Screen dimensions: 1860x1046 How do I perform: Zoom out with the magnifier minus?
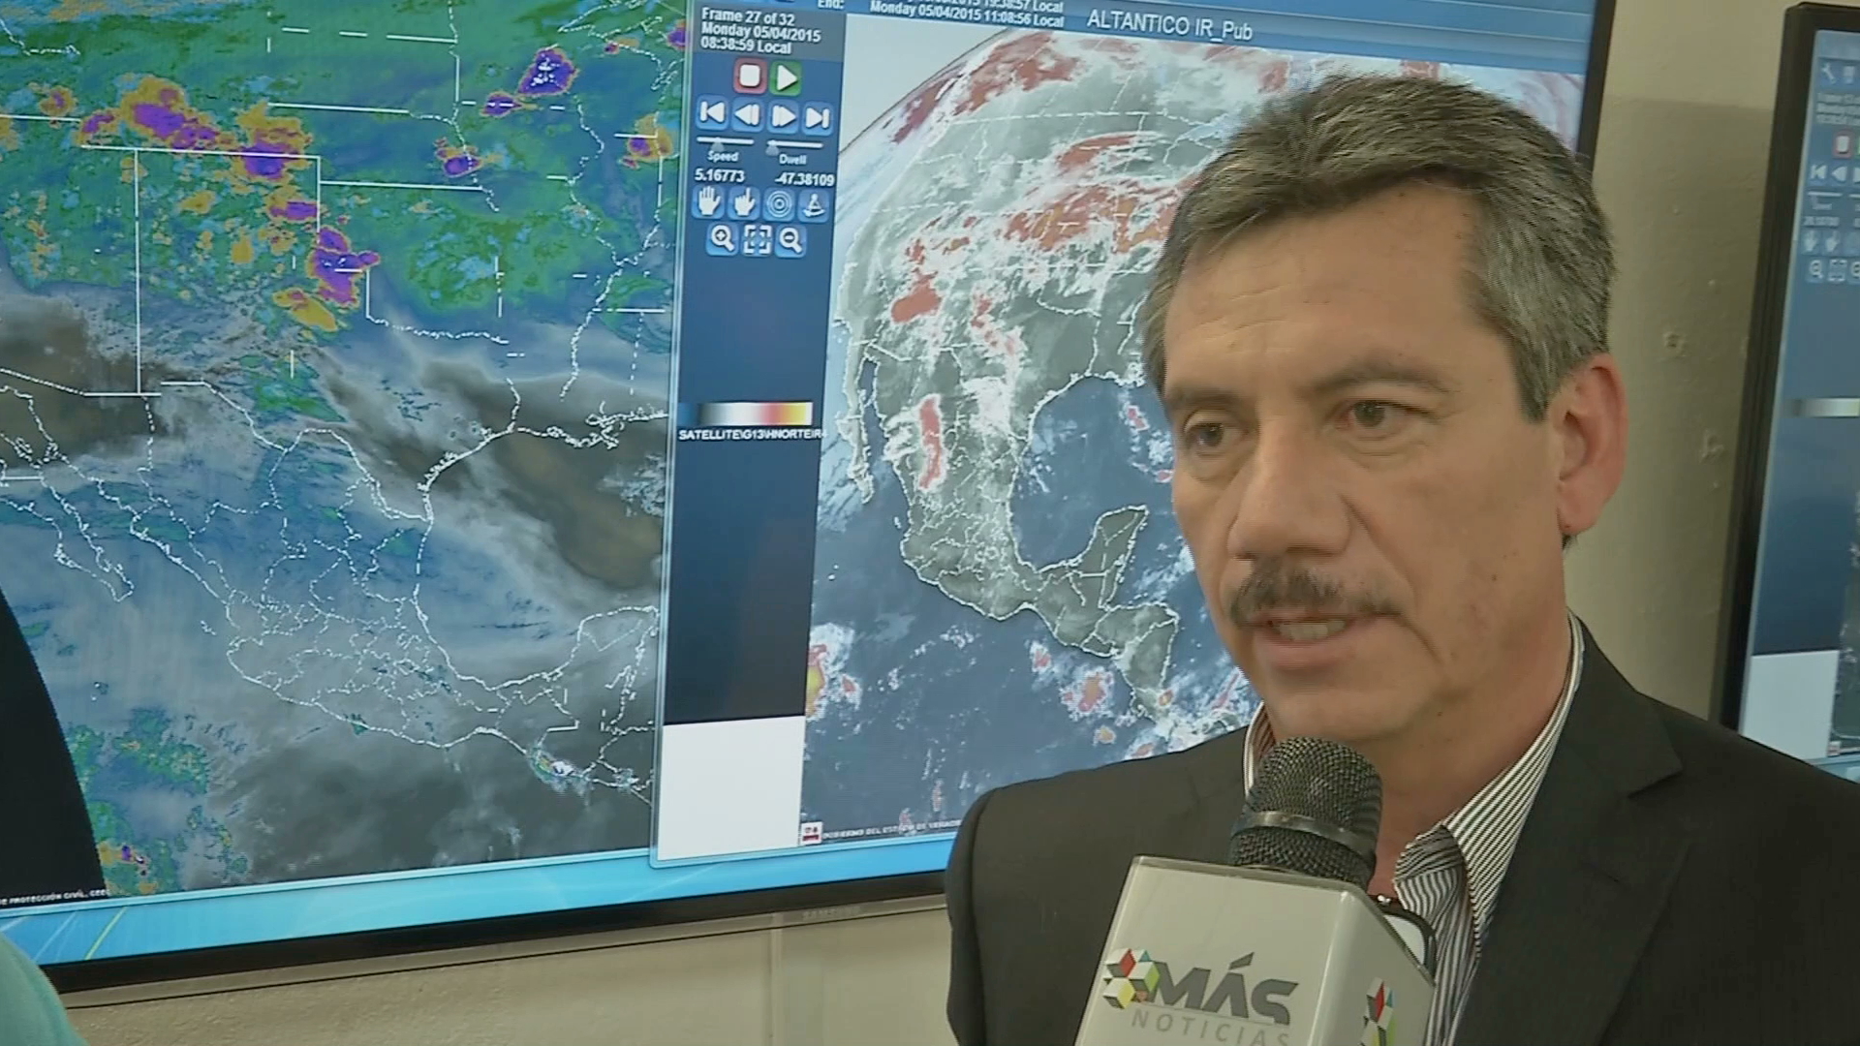coord(790,241)
